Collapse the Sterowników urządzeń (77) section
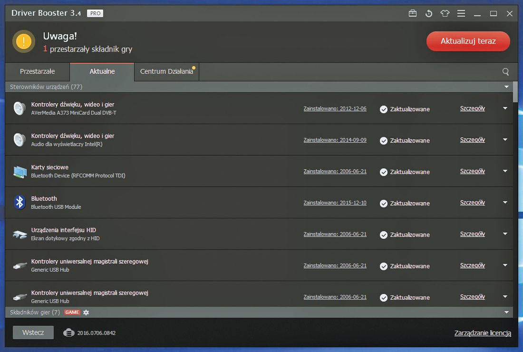 coord(506,87)
